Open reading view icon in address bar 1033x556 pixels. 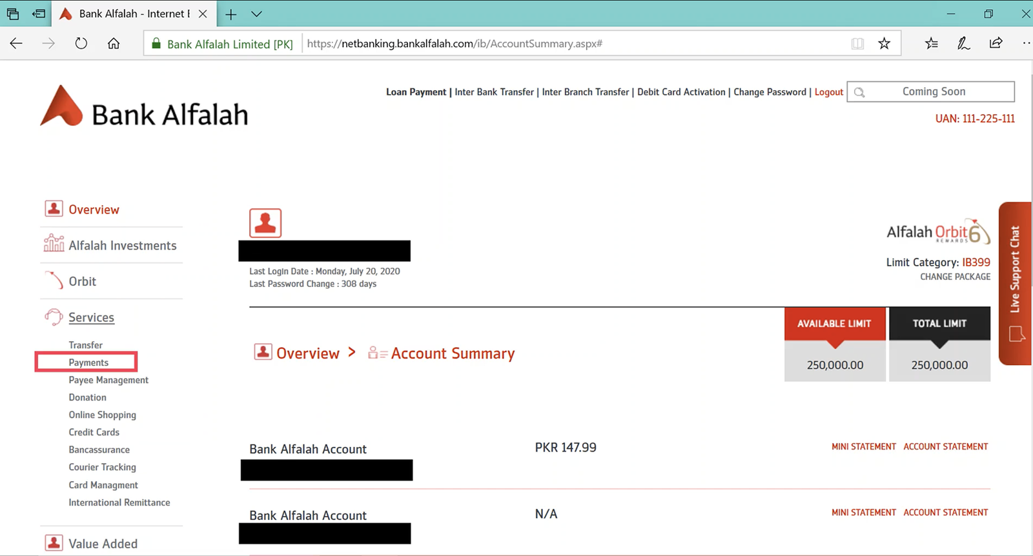857,43
